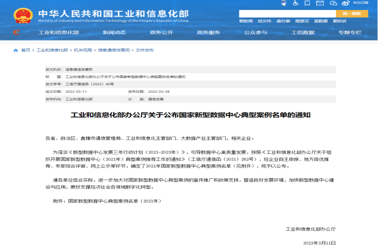Click the Ministry site title banner text

[x=113, y=16]
